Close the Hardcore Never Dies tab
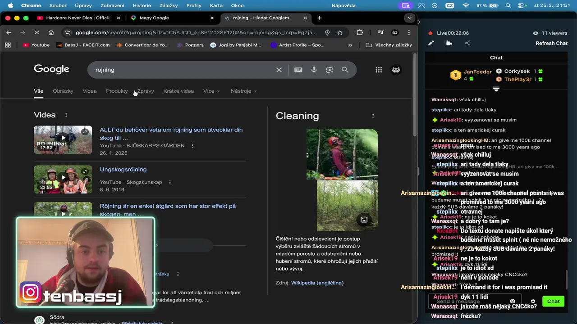577x324 pixels. pyautogui.click(x=119, y=18)
